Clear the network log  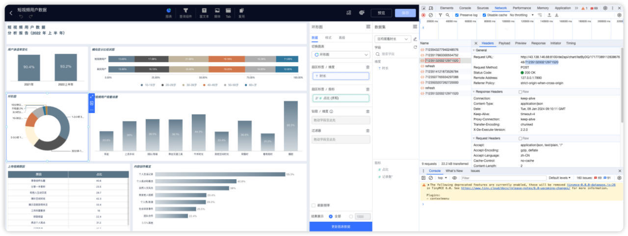coord(430,15)
